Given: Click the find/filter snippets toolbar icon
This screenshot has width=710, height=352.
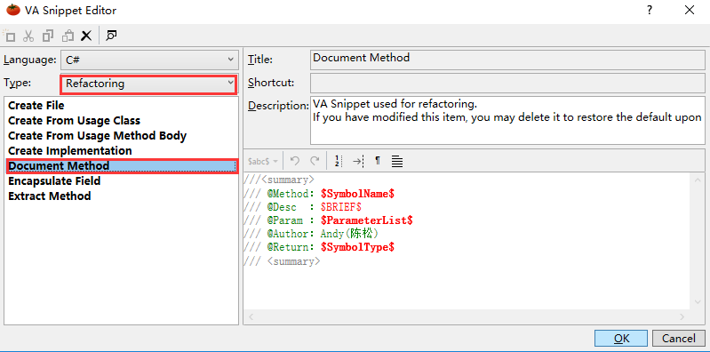Looking at the screenshot, I should tap(111, 36).
